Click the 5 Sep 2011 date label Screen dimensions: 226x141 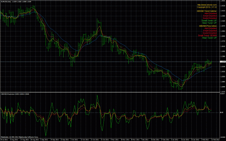(44, 140)
